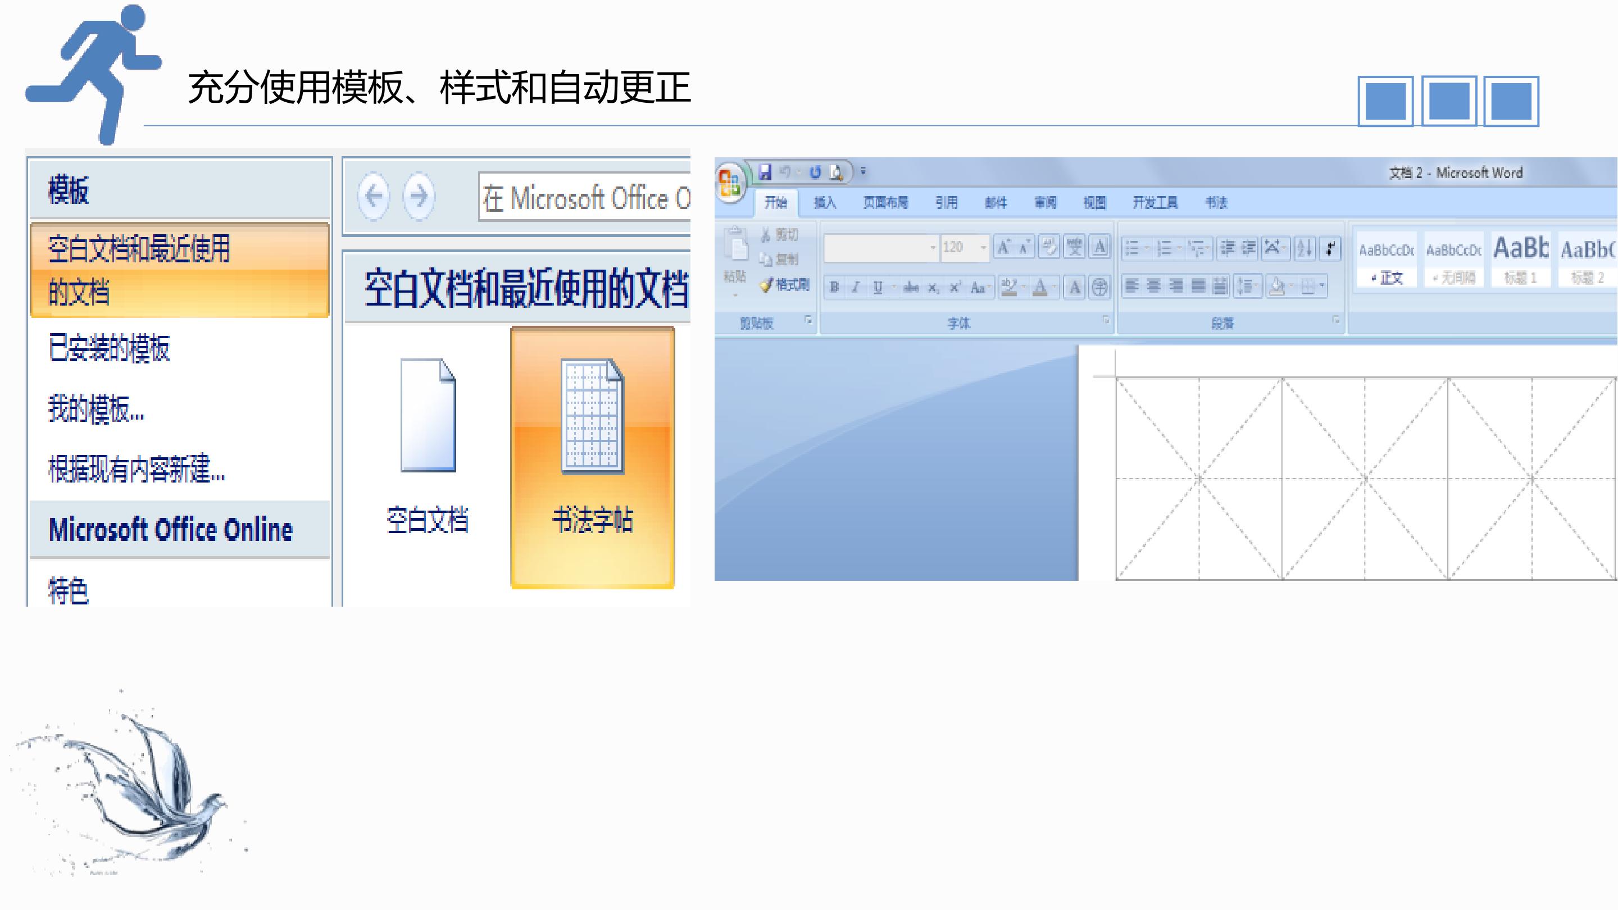Toggle Italic formatting
The image size is (1618, 910).
pyautogui.click(x=856, y=288)
